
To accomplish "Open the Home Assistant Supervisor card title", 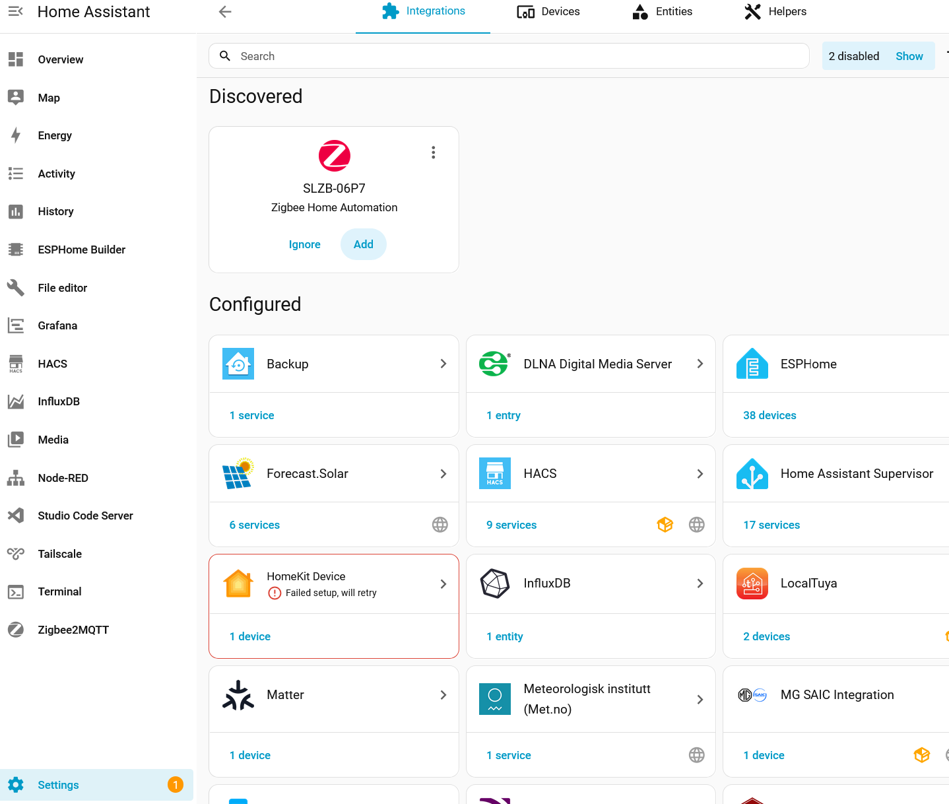I will pos(857,474).
